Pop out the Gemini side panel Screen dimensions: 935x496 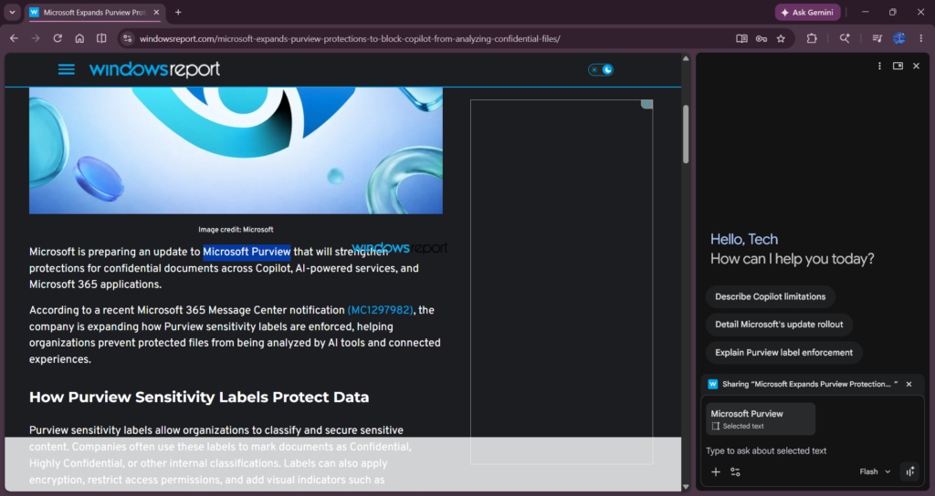tap(898, 66)
